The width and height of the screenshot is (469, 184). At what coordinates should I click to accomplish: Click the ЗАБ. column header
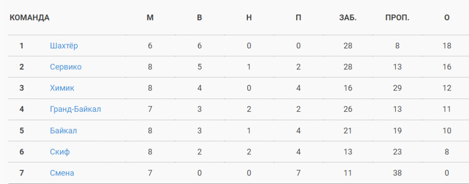coord(348,18)
